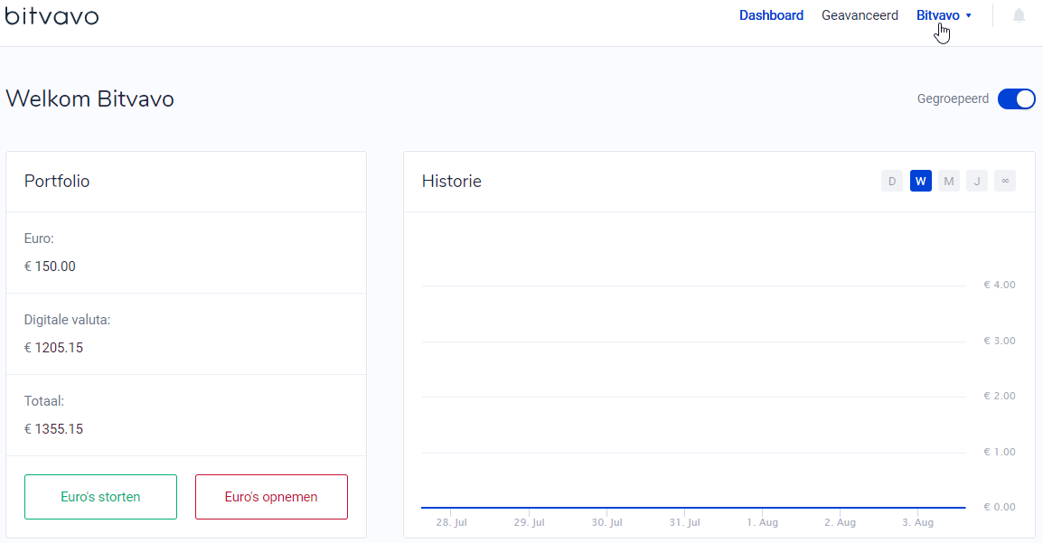Click the Totaal: label in Portfolio

coord(44,401)
